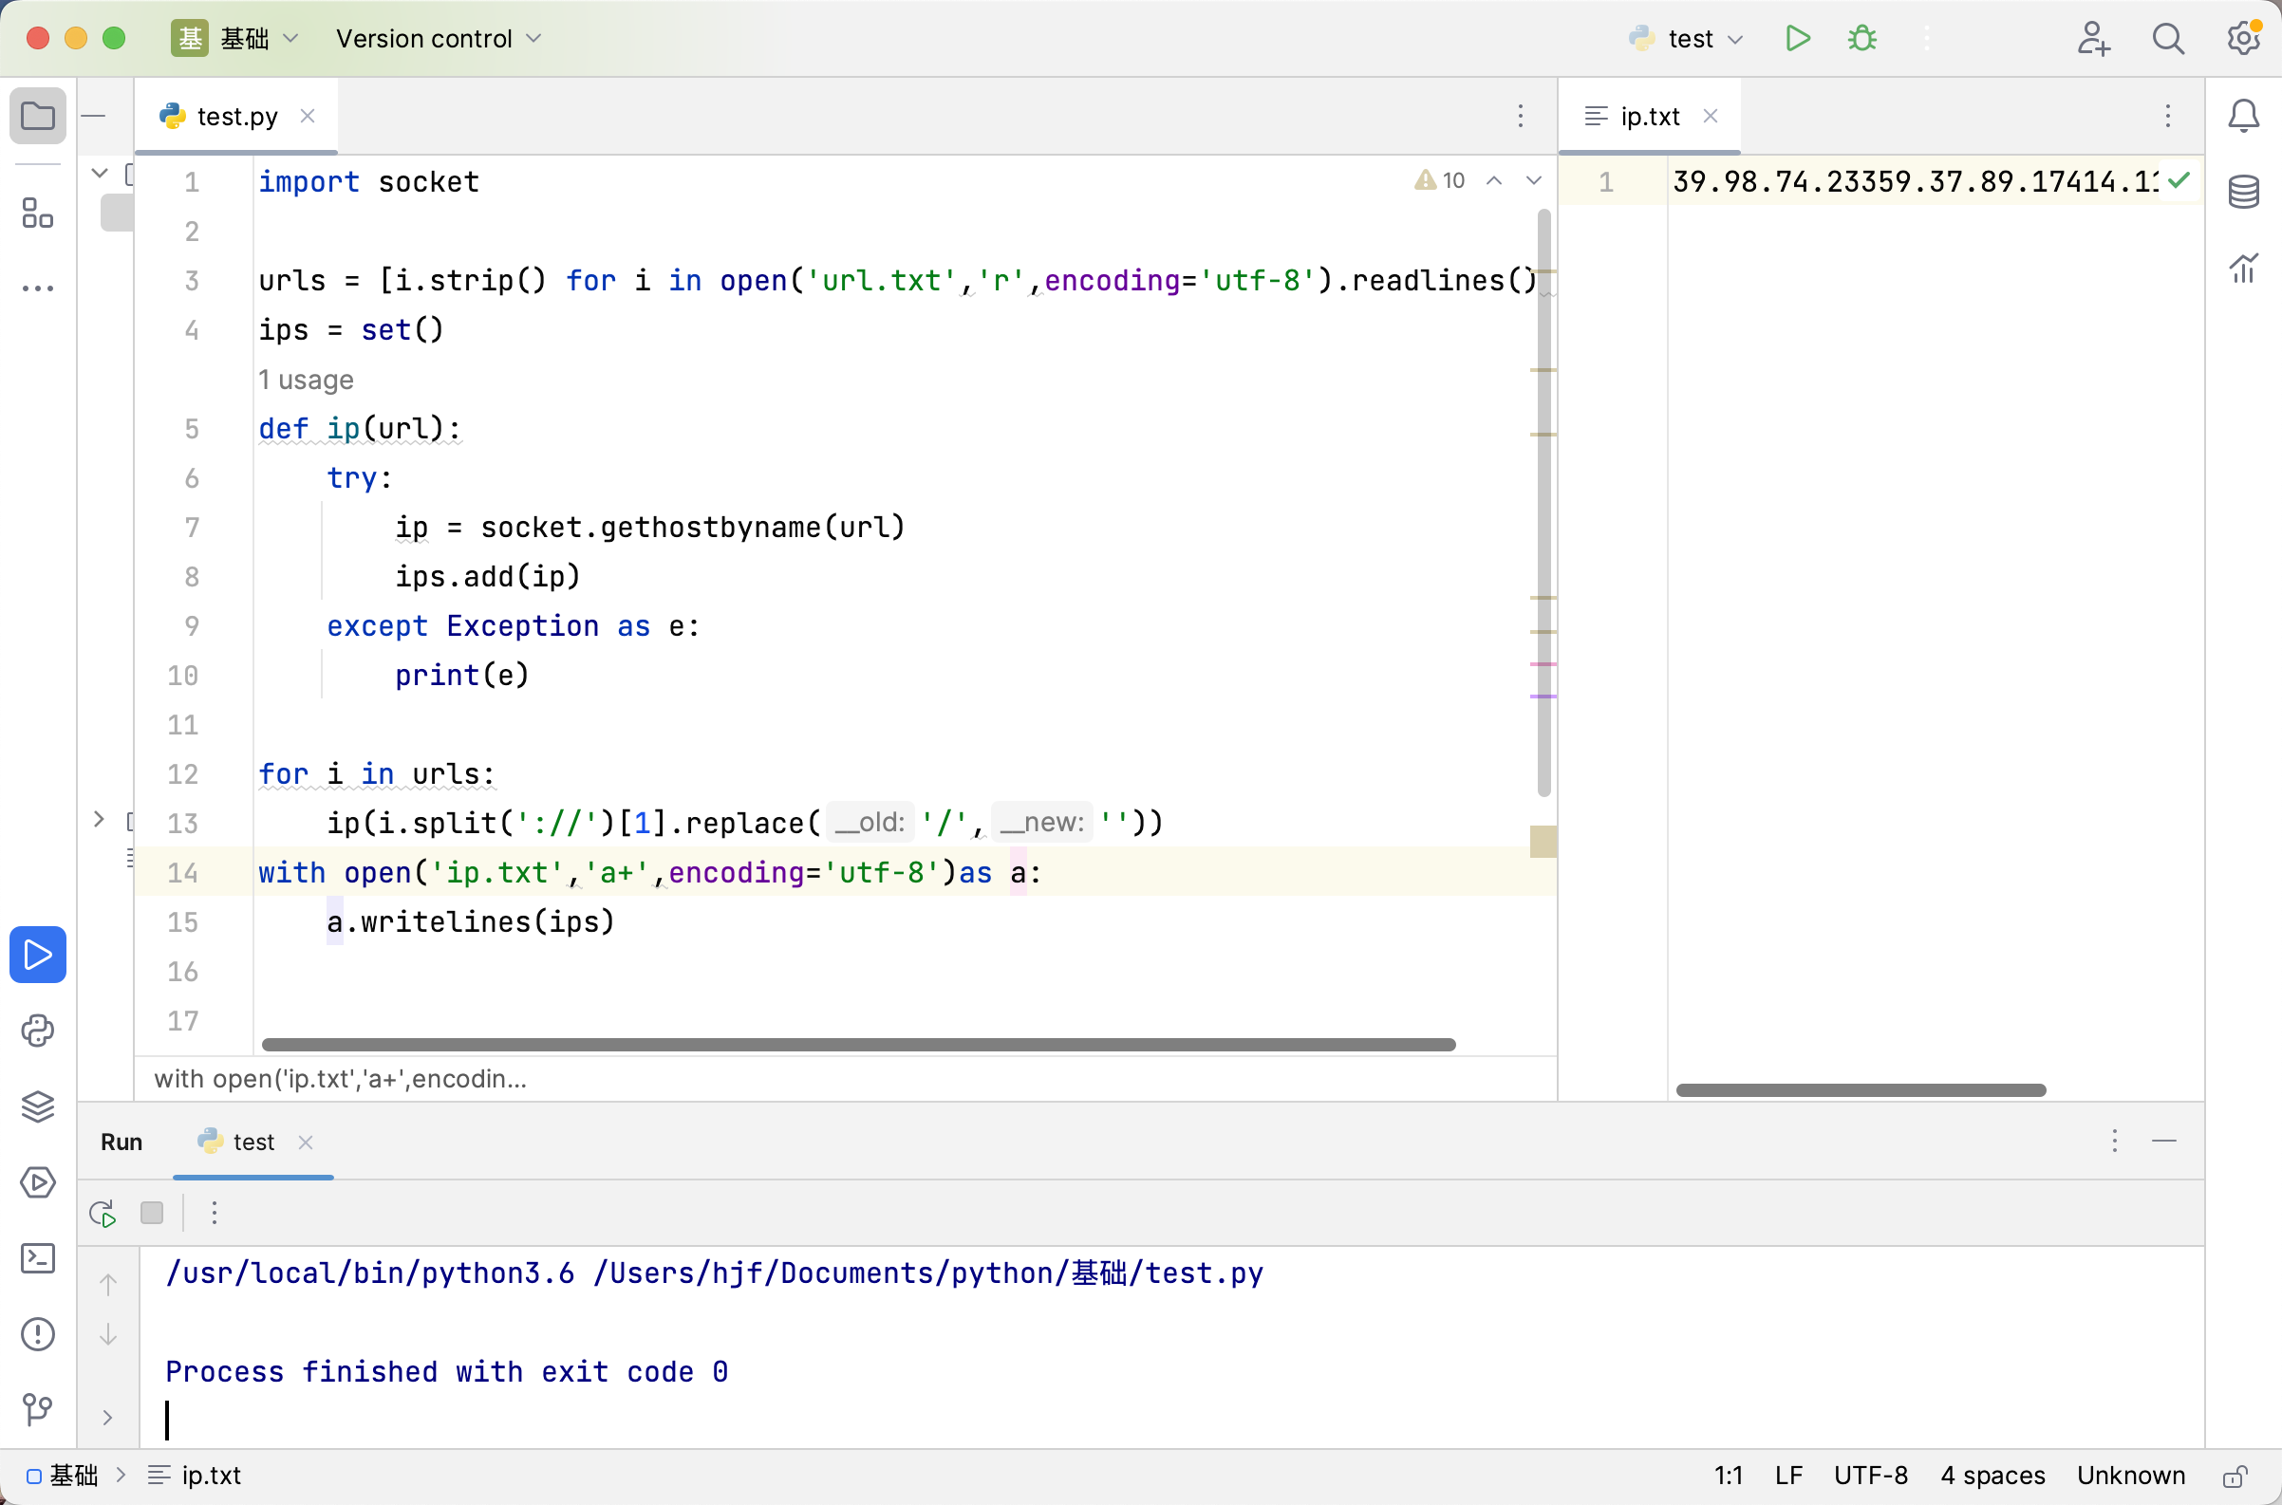Change UTF-8 file encoding in the status bar
This screenshot has height=1505, width=2282.
click(x=1870, y=1476)
